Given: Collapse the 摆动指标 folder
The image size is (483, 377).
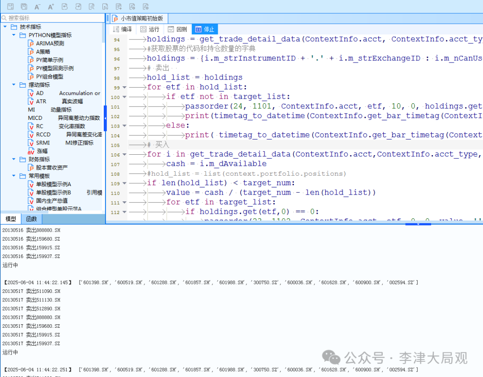Looking at the screenshot, I should [x=13, y=85].
